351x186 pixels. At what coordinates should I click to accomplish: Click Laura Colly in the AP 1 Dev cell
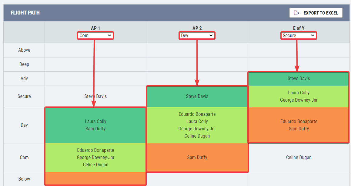point(95,122)
